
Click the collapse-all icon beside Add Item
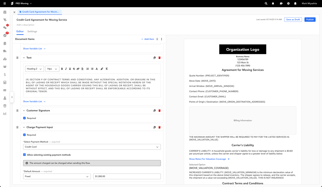[157, 39]
